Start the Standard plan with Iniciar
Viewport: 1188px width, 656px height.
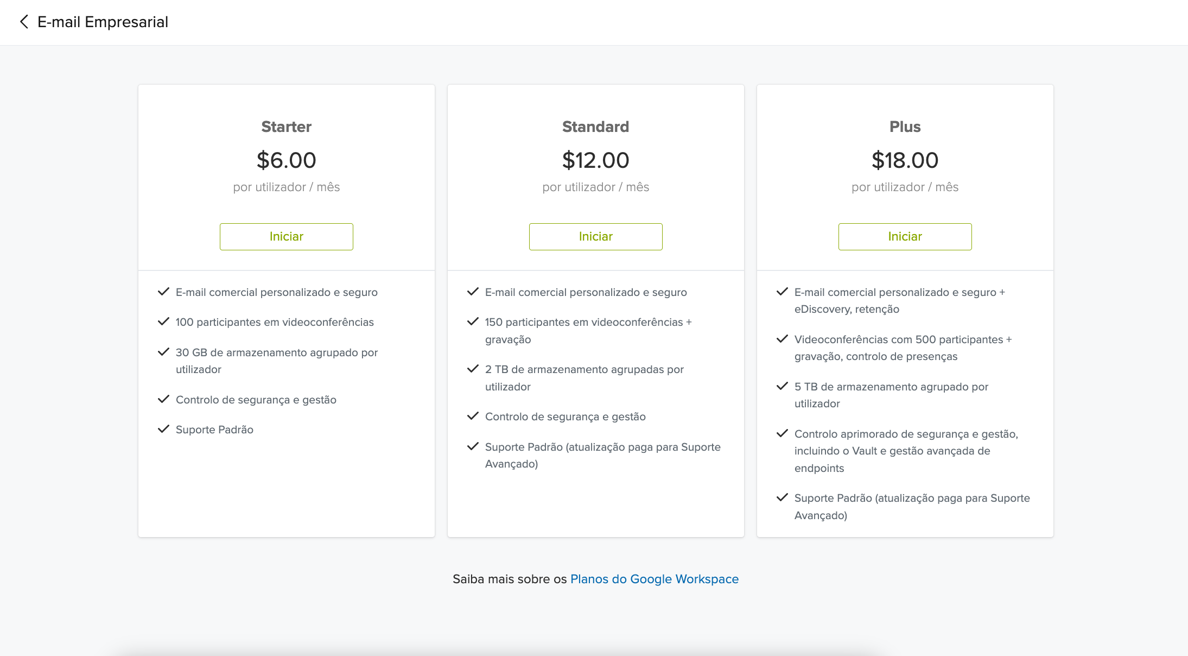coord(595,237)
